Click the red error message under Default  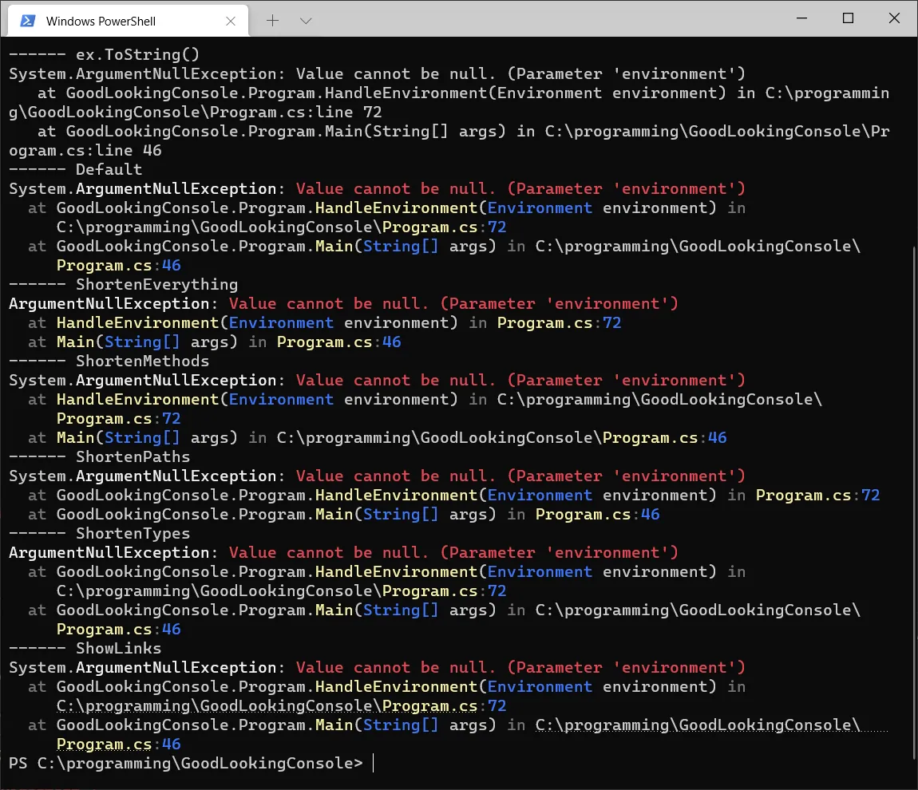(520, 189)
